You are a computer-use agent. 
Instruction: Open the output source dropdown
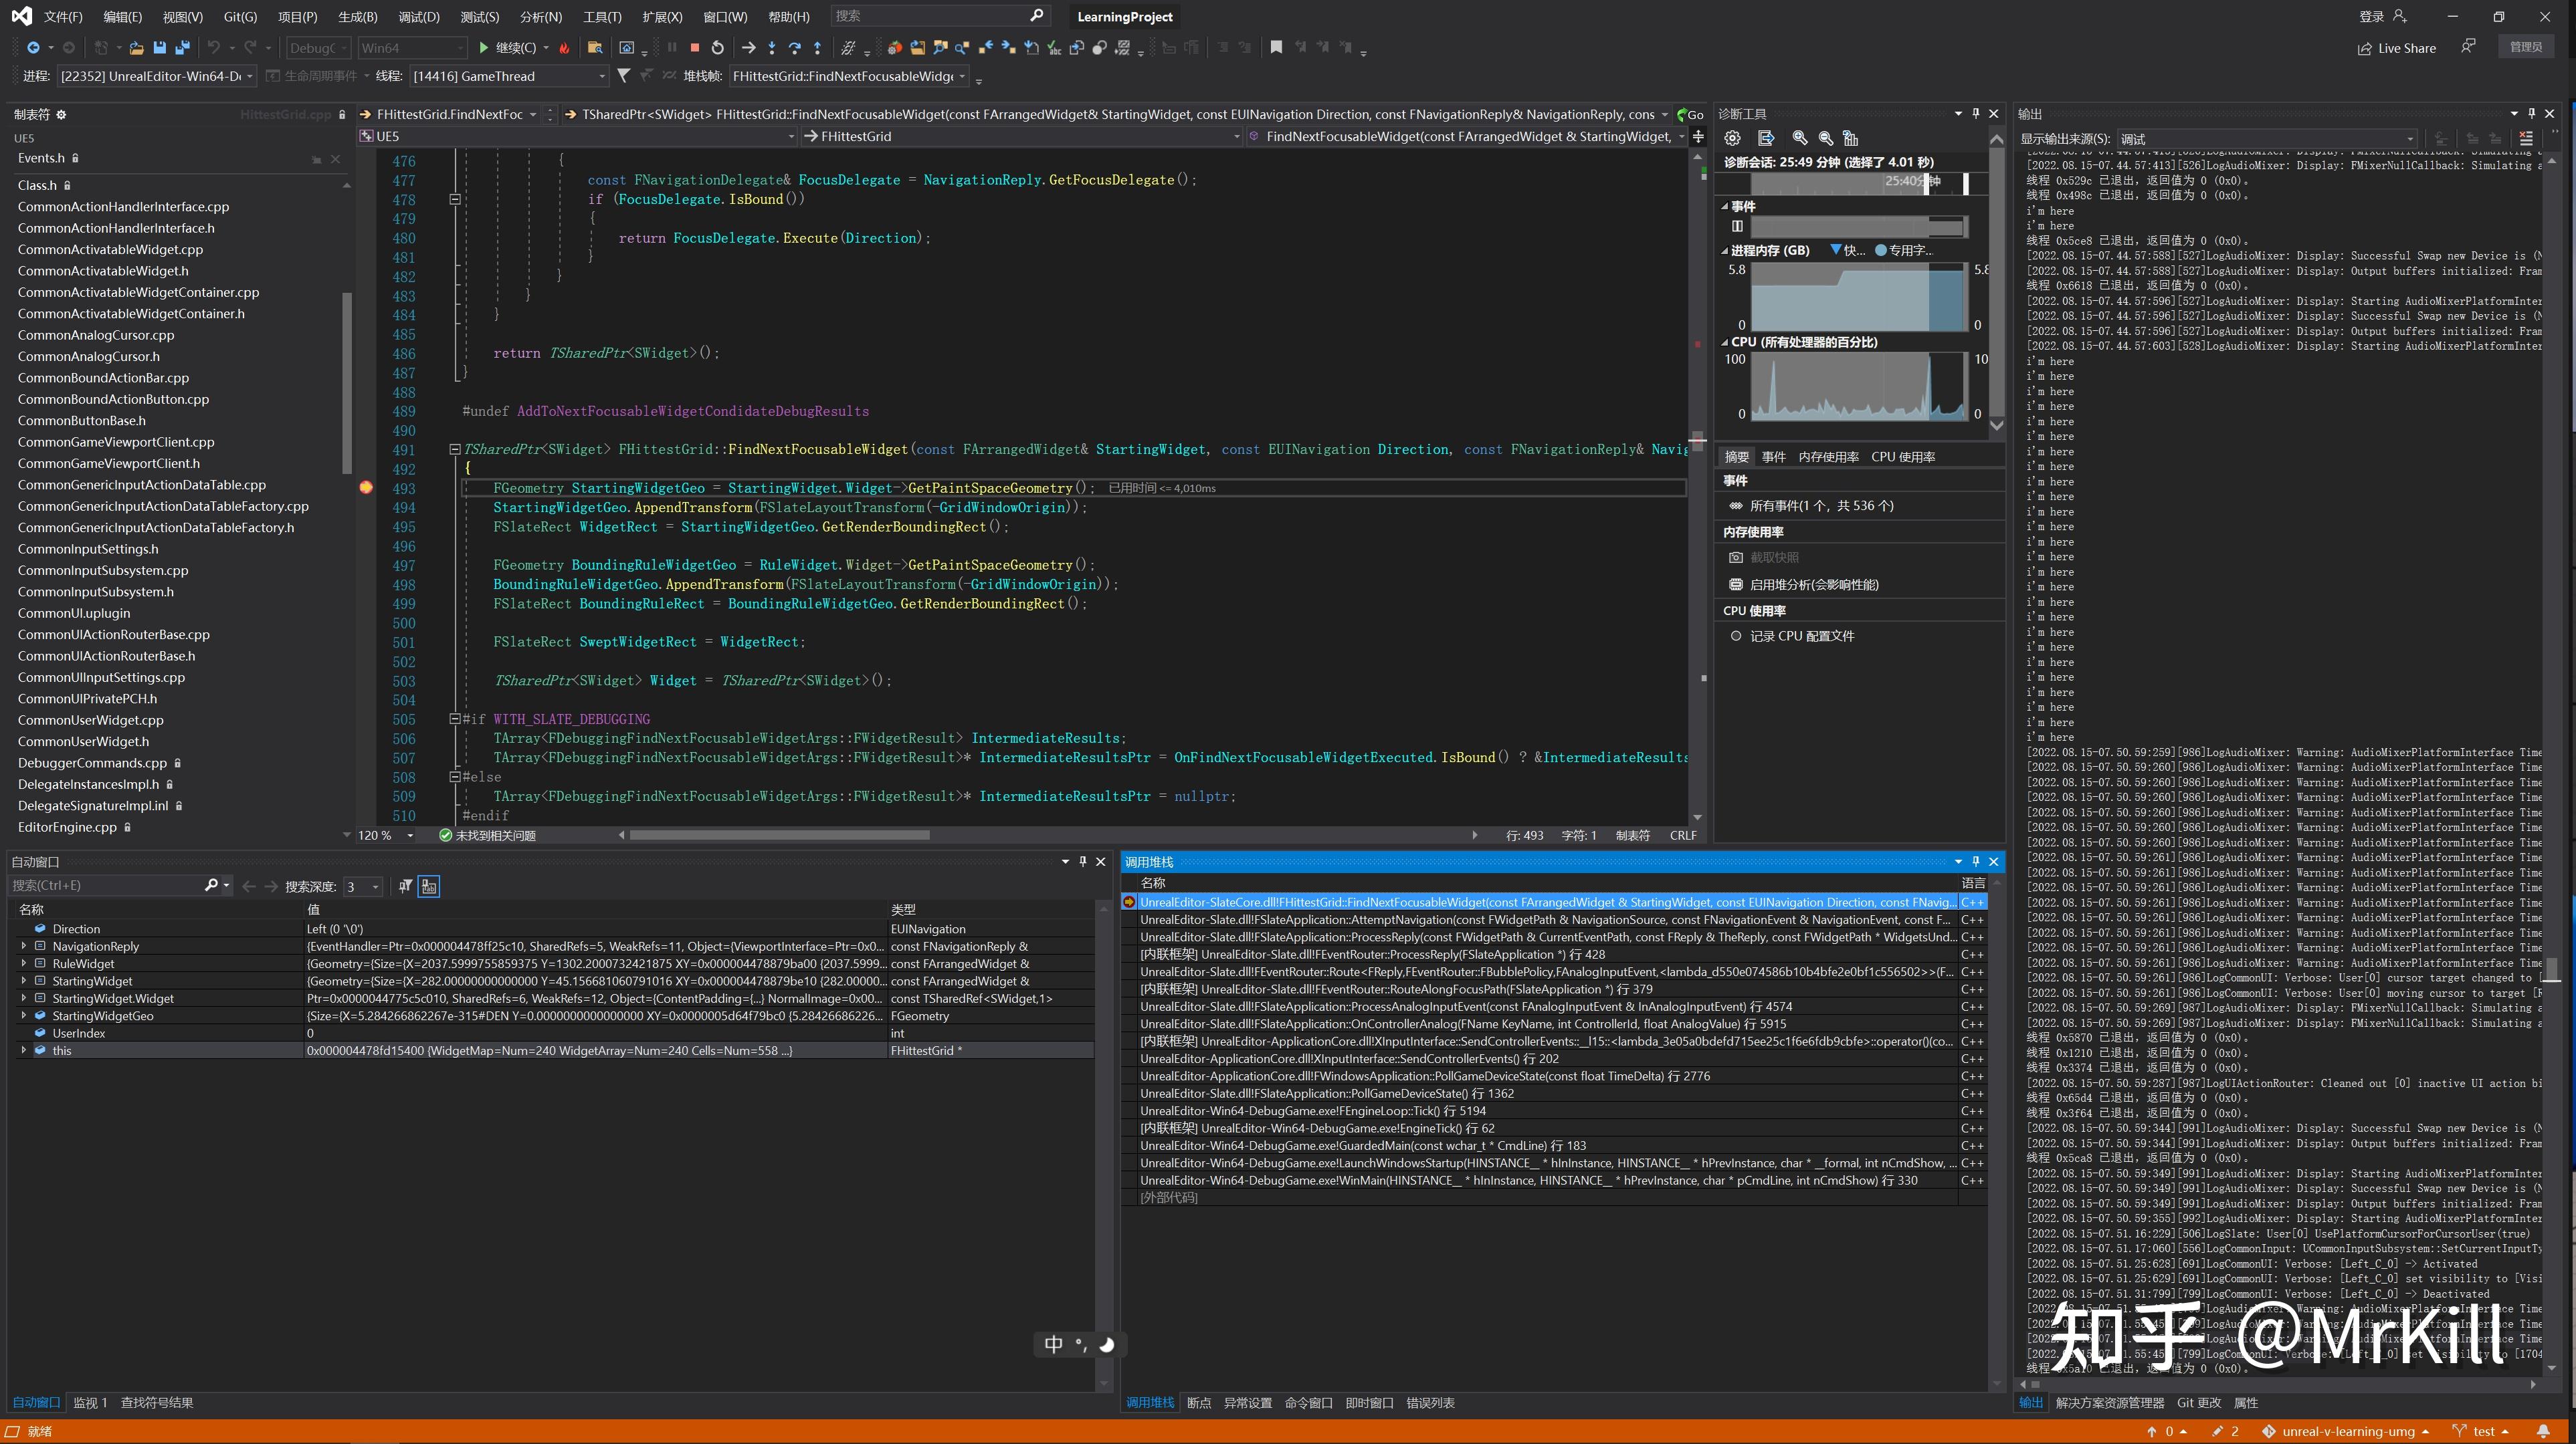click(2409, 140)
